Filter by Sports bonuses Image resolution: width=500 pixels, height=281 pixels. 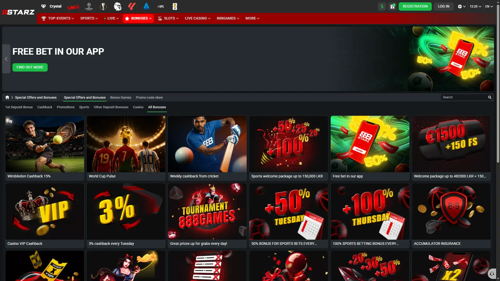tap(84, 107)
